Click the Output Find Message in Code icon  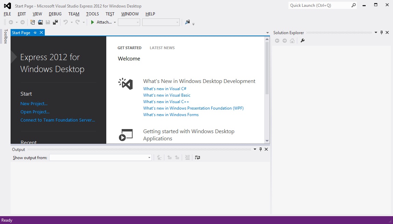point(159,157)
